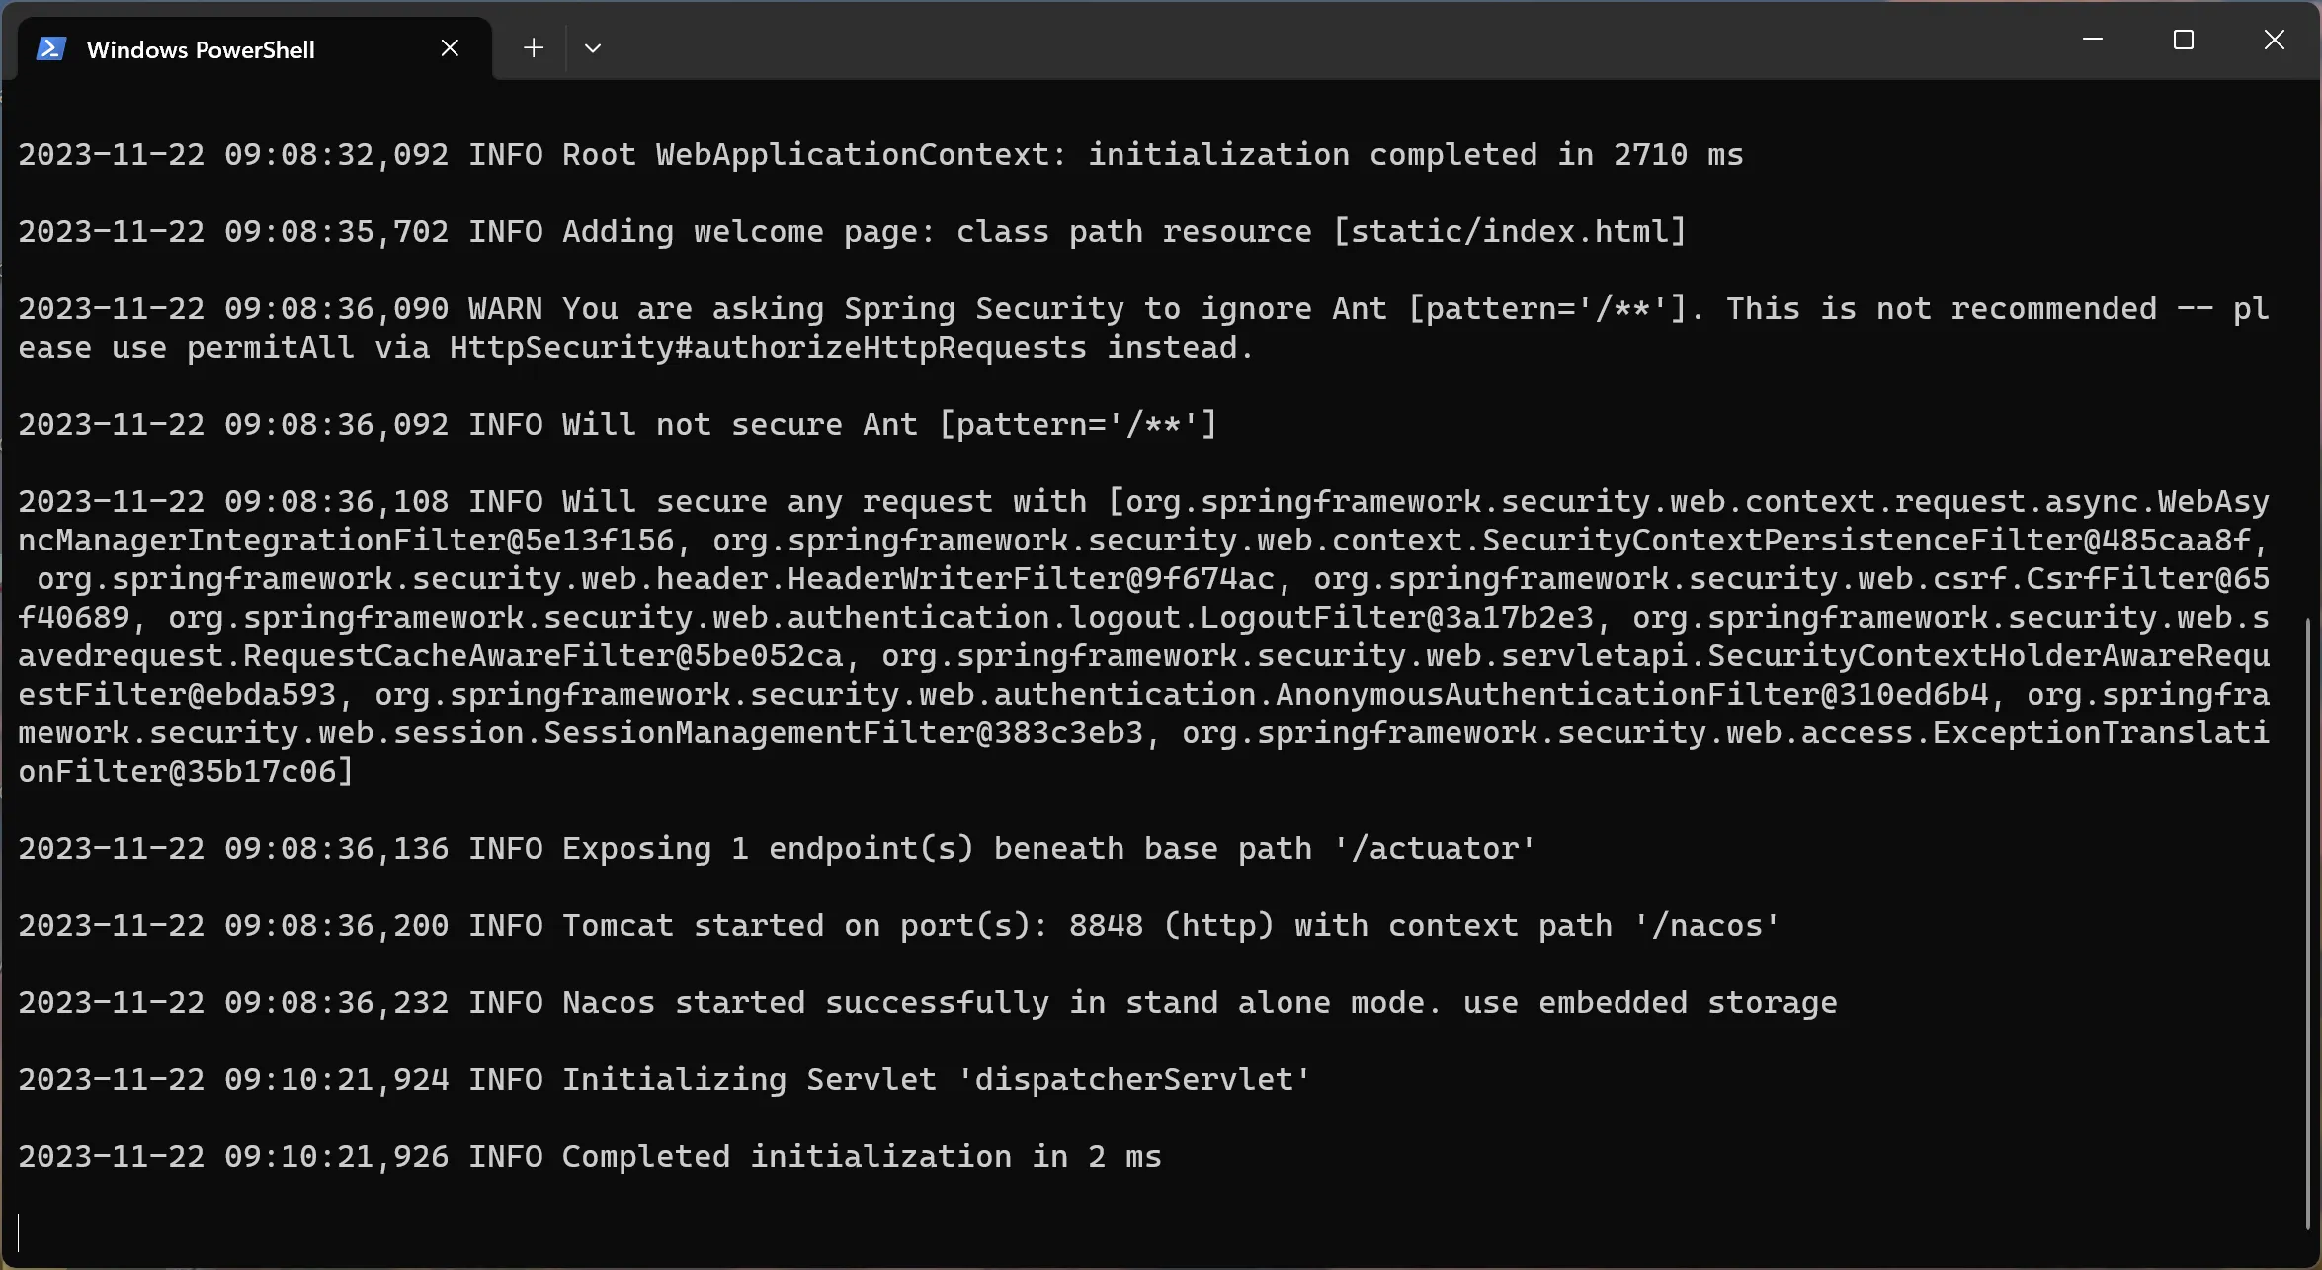The image size is (2322, 1270).
Task: Click the '/nacos' context path text
Action: tap(1706, 926)
